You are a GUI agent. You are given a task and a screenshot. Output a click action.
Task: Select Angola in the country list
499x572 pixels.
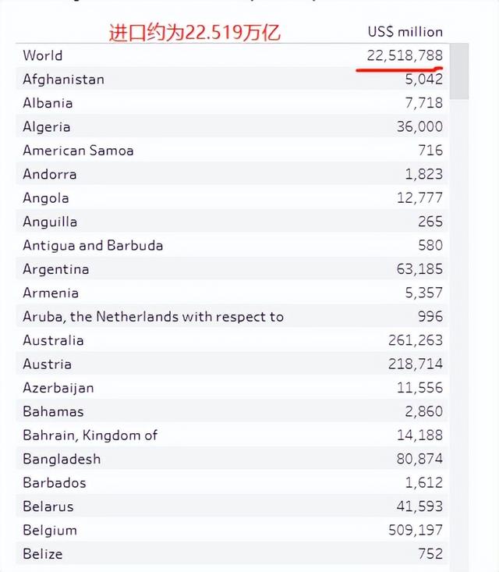tap(46, 198)
